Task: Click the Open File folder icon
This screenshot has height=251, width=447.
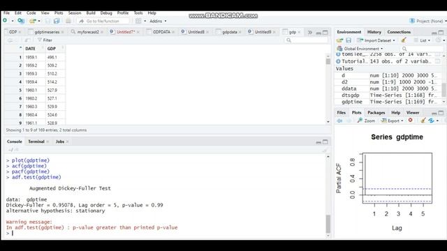Action: [x=33, y=21]
